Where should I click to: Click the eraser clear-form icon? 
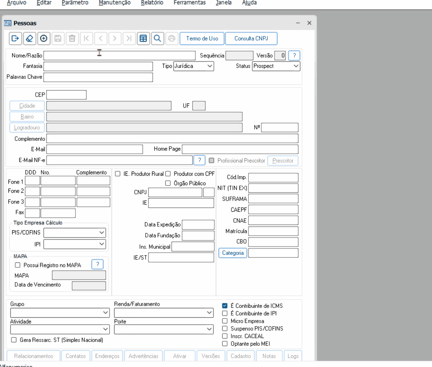29,39
